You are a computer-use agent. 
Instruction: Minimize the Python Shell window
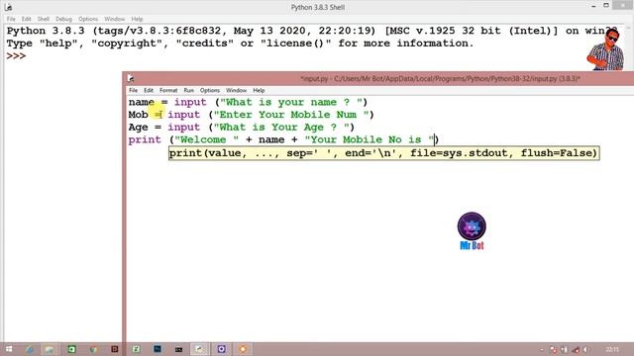(x=593, y=7)
